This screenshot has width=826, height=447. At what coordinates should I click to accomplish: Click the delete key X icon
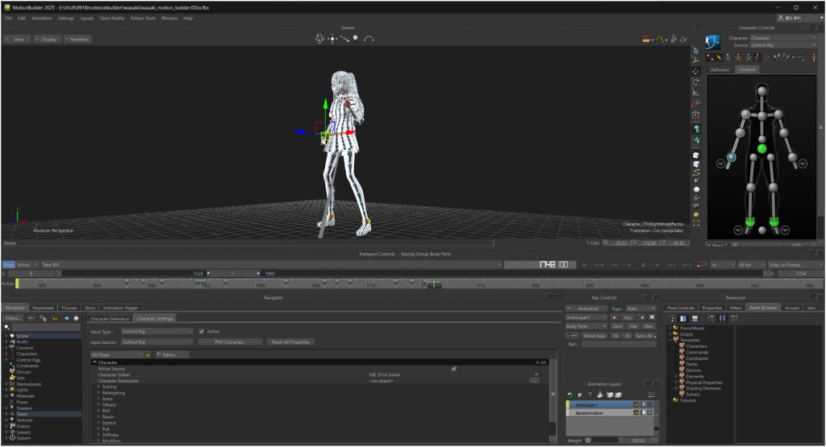[x=652, y=317]
